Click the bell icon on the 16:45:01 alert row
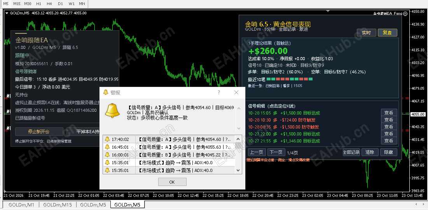Screen dimensions: 428x210 pyautogui.click(x=107, y=147)
